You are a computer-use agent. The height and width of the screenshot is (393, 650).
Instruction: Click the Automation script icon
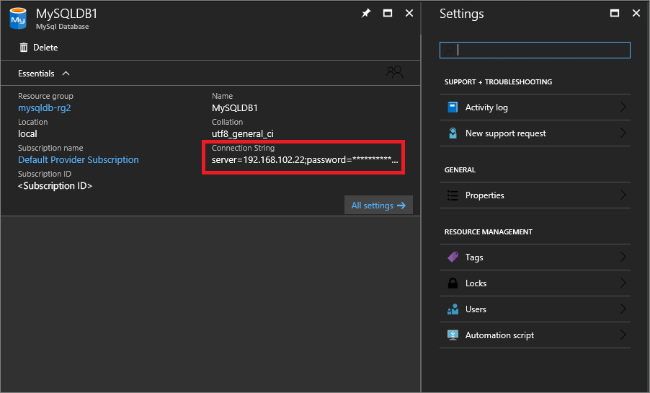453,335
